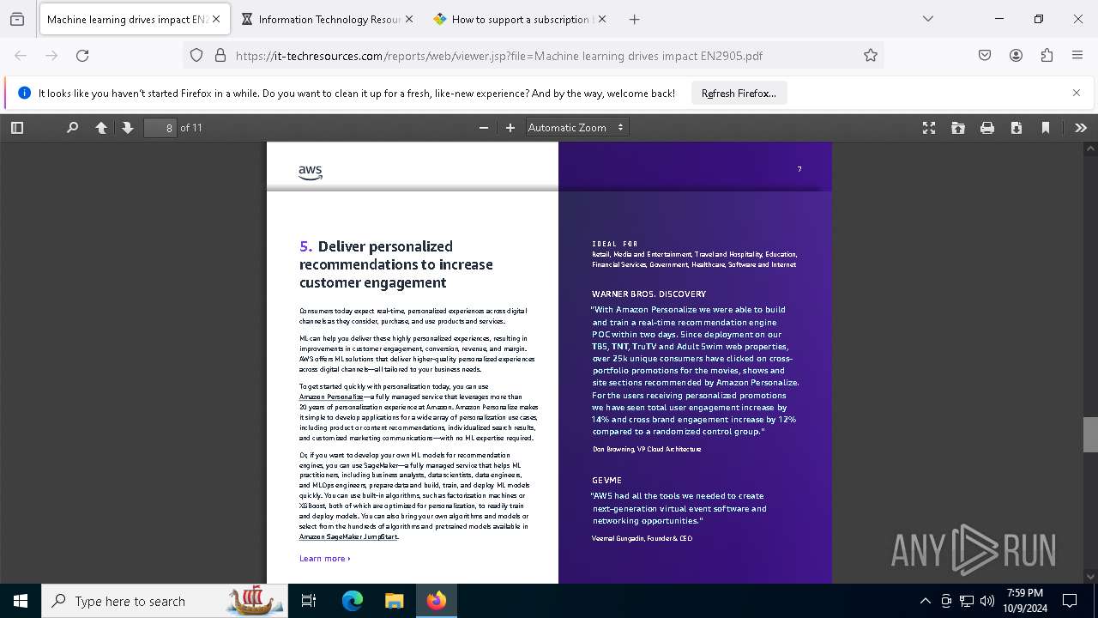1098x618 pixels.
Task: Open the volume control
Action: point(987,601)
